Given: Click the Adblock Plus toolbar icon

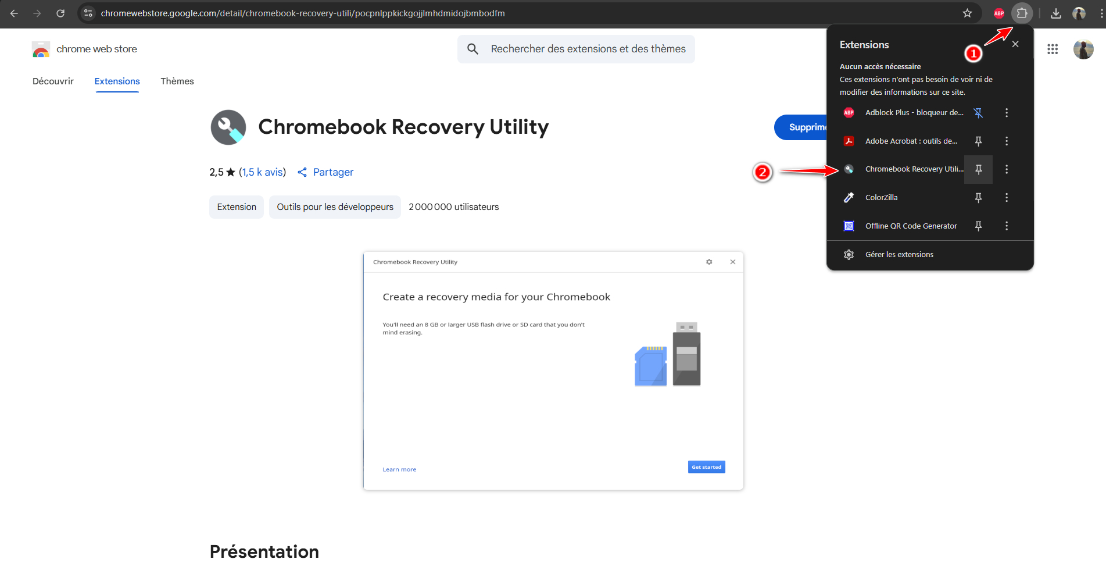Looking at the screenshot, I should pyautogui.click(x=999, y=13).
